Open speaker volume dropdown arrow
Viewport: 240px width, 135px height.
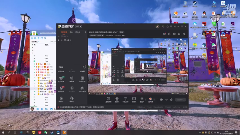tap(154, 99)
